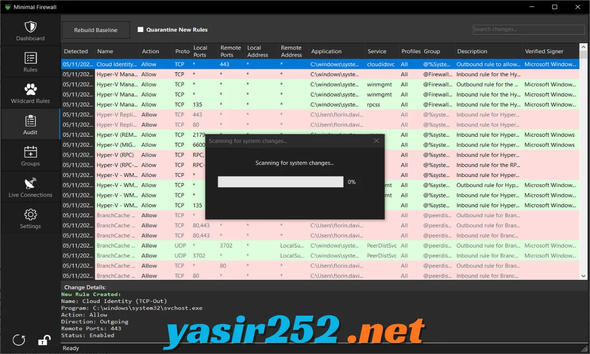Viewport: 590px width, 354px height.
Task: Click the Change Details heading
Action: click(x=85, y=287)
